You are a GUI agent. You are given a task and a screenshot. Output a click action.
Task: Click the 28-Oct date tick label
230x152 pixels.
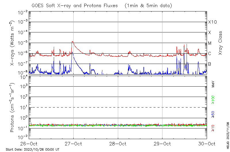(118, 143)
